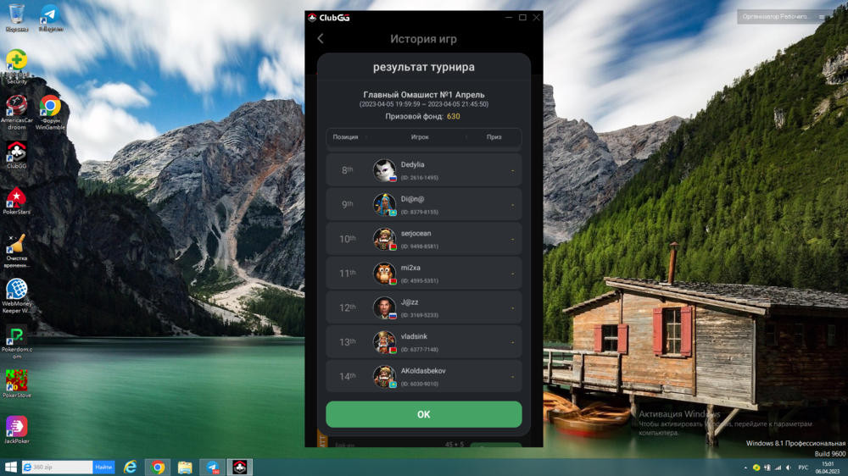848x476 pixels.
Task: Click Chrome icon in the taskbar
Action: coord(158,468)
